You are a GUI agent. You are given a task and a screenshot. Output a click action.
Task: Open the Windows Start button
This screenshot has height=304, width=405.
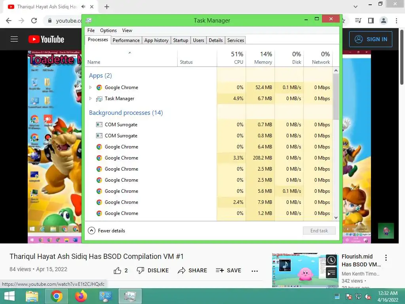tap(10, 296)
